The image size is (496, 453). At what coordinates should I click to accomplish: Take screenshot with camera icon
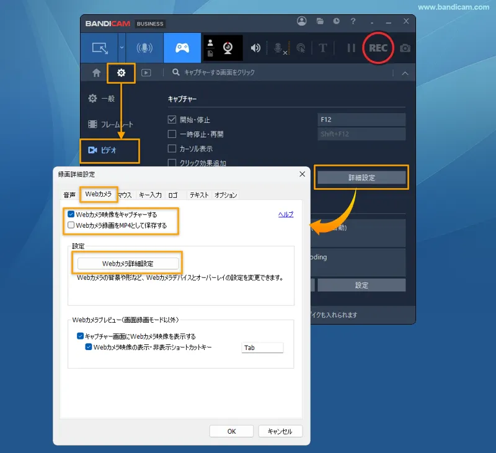point(405,48)
